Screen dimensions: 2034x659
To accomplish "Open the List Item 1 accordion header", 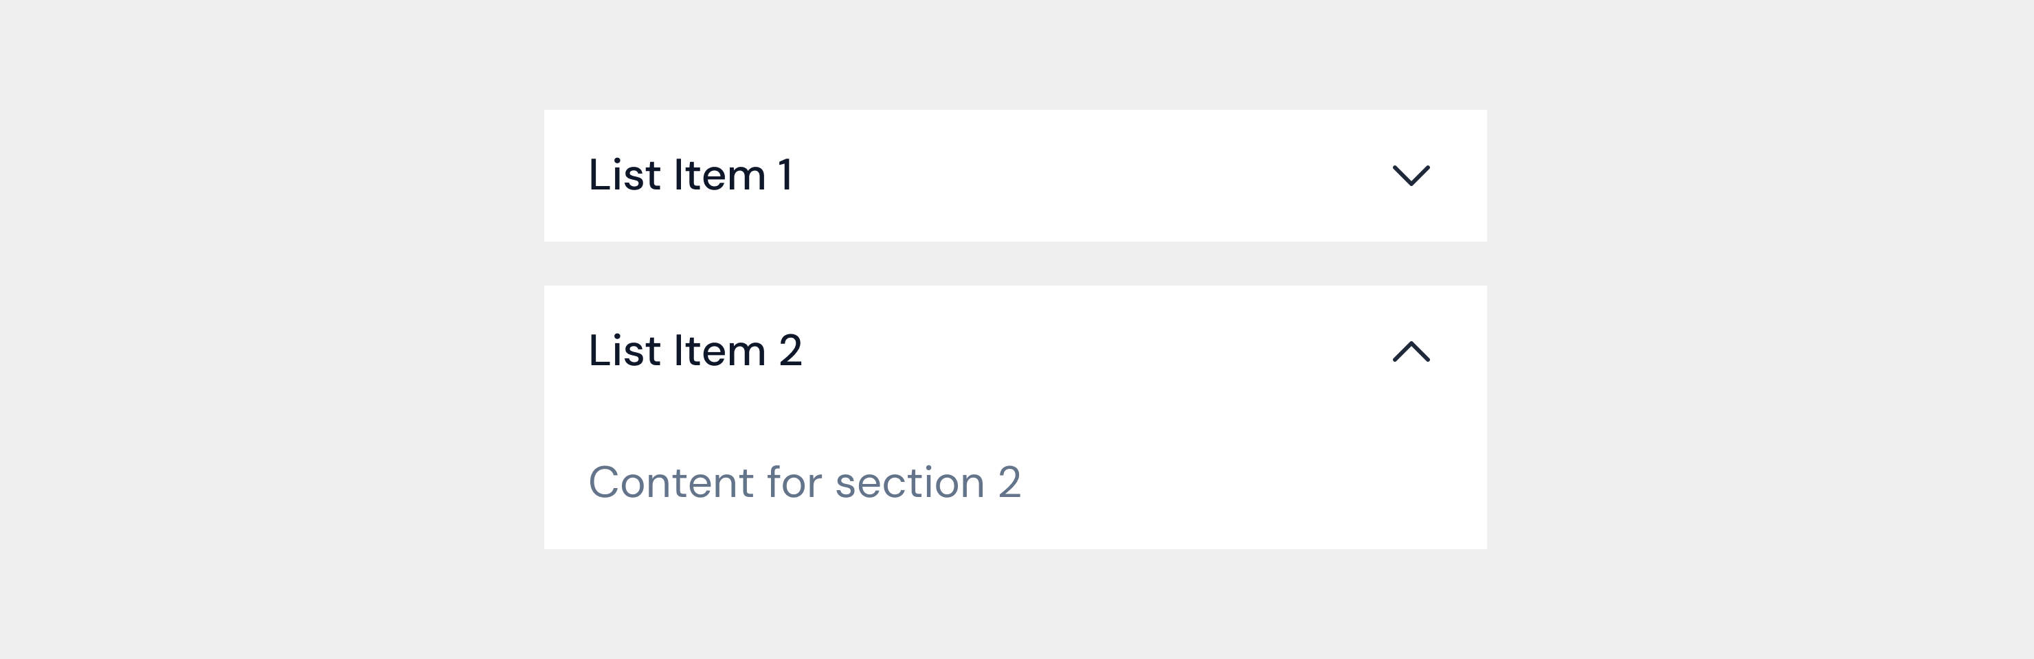I will tap(1015, 175).
